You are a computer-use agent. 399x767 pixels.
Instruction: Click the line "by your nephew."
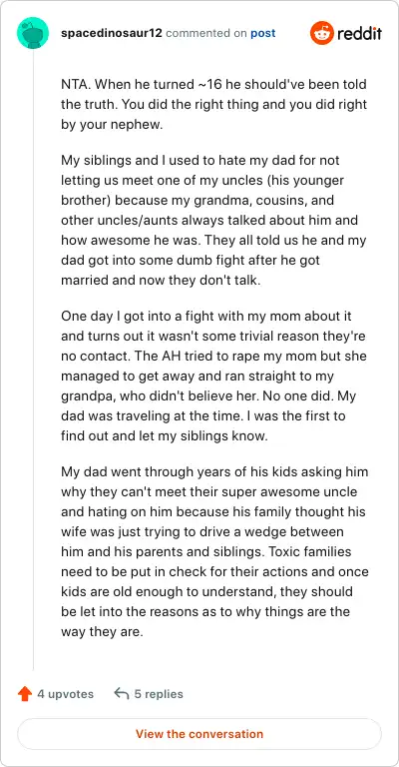coord(112,124)
